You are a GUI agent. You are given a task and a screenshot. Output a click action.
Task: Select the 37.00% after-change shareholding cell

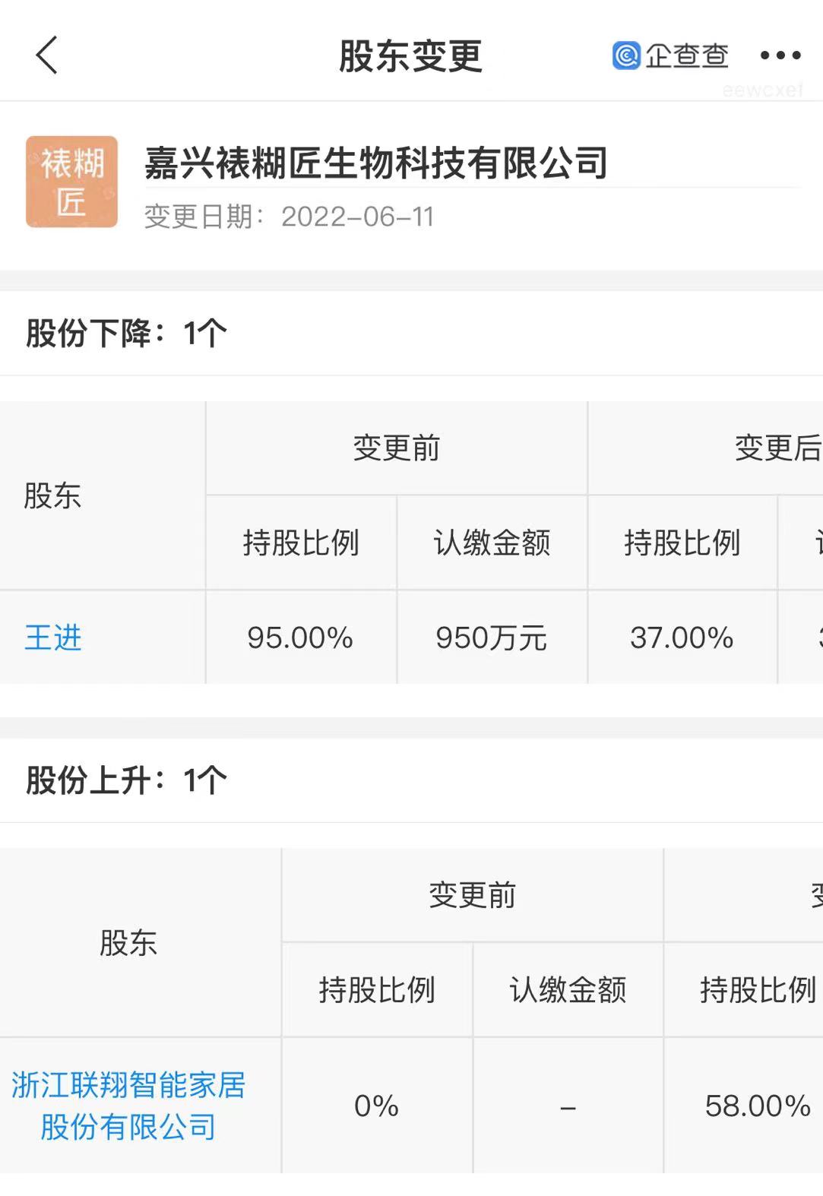(x=682, y=638)
